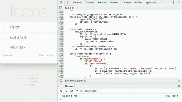182x102 pixels.
Task: Open the Profiles tab
Action: point(138,3)
